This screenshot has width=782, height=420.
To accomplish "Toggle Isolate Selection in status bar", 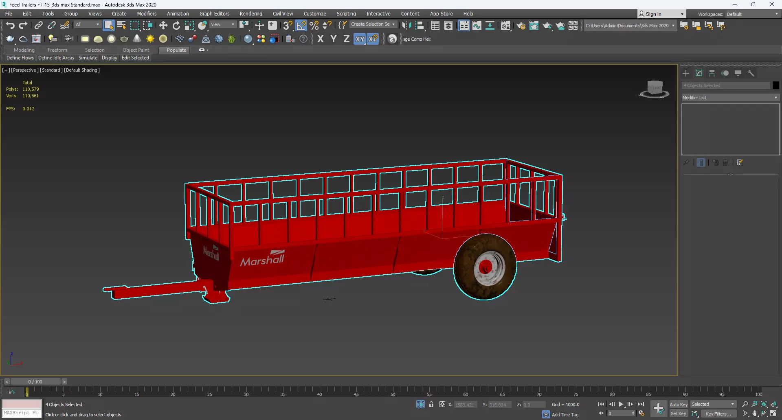I will [421, 404].
